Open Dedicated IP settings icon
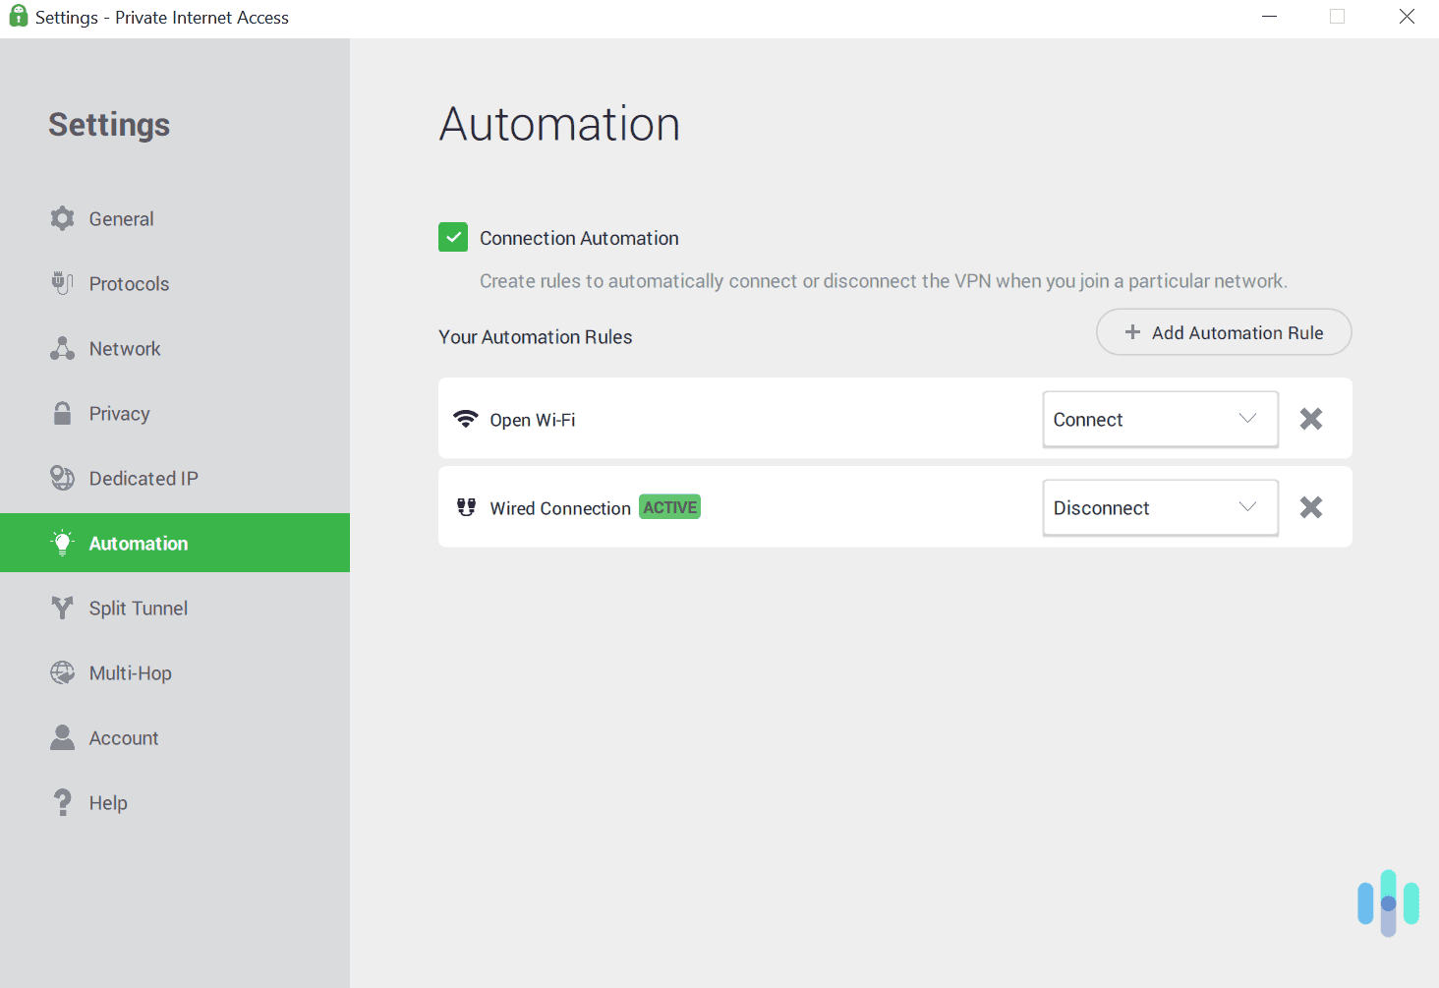 [x=62, y=478]
